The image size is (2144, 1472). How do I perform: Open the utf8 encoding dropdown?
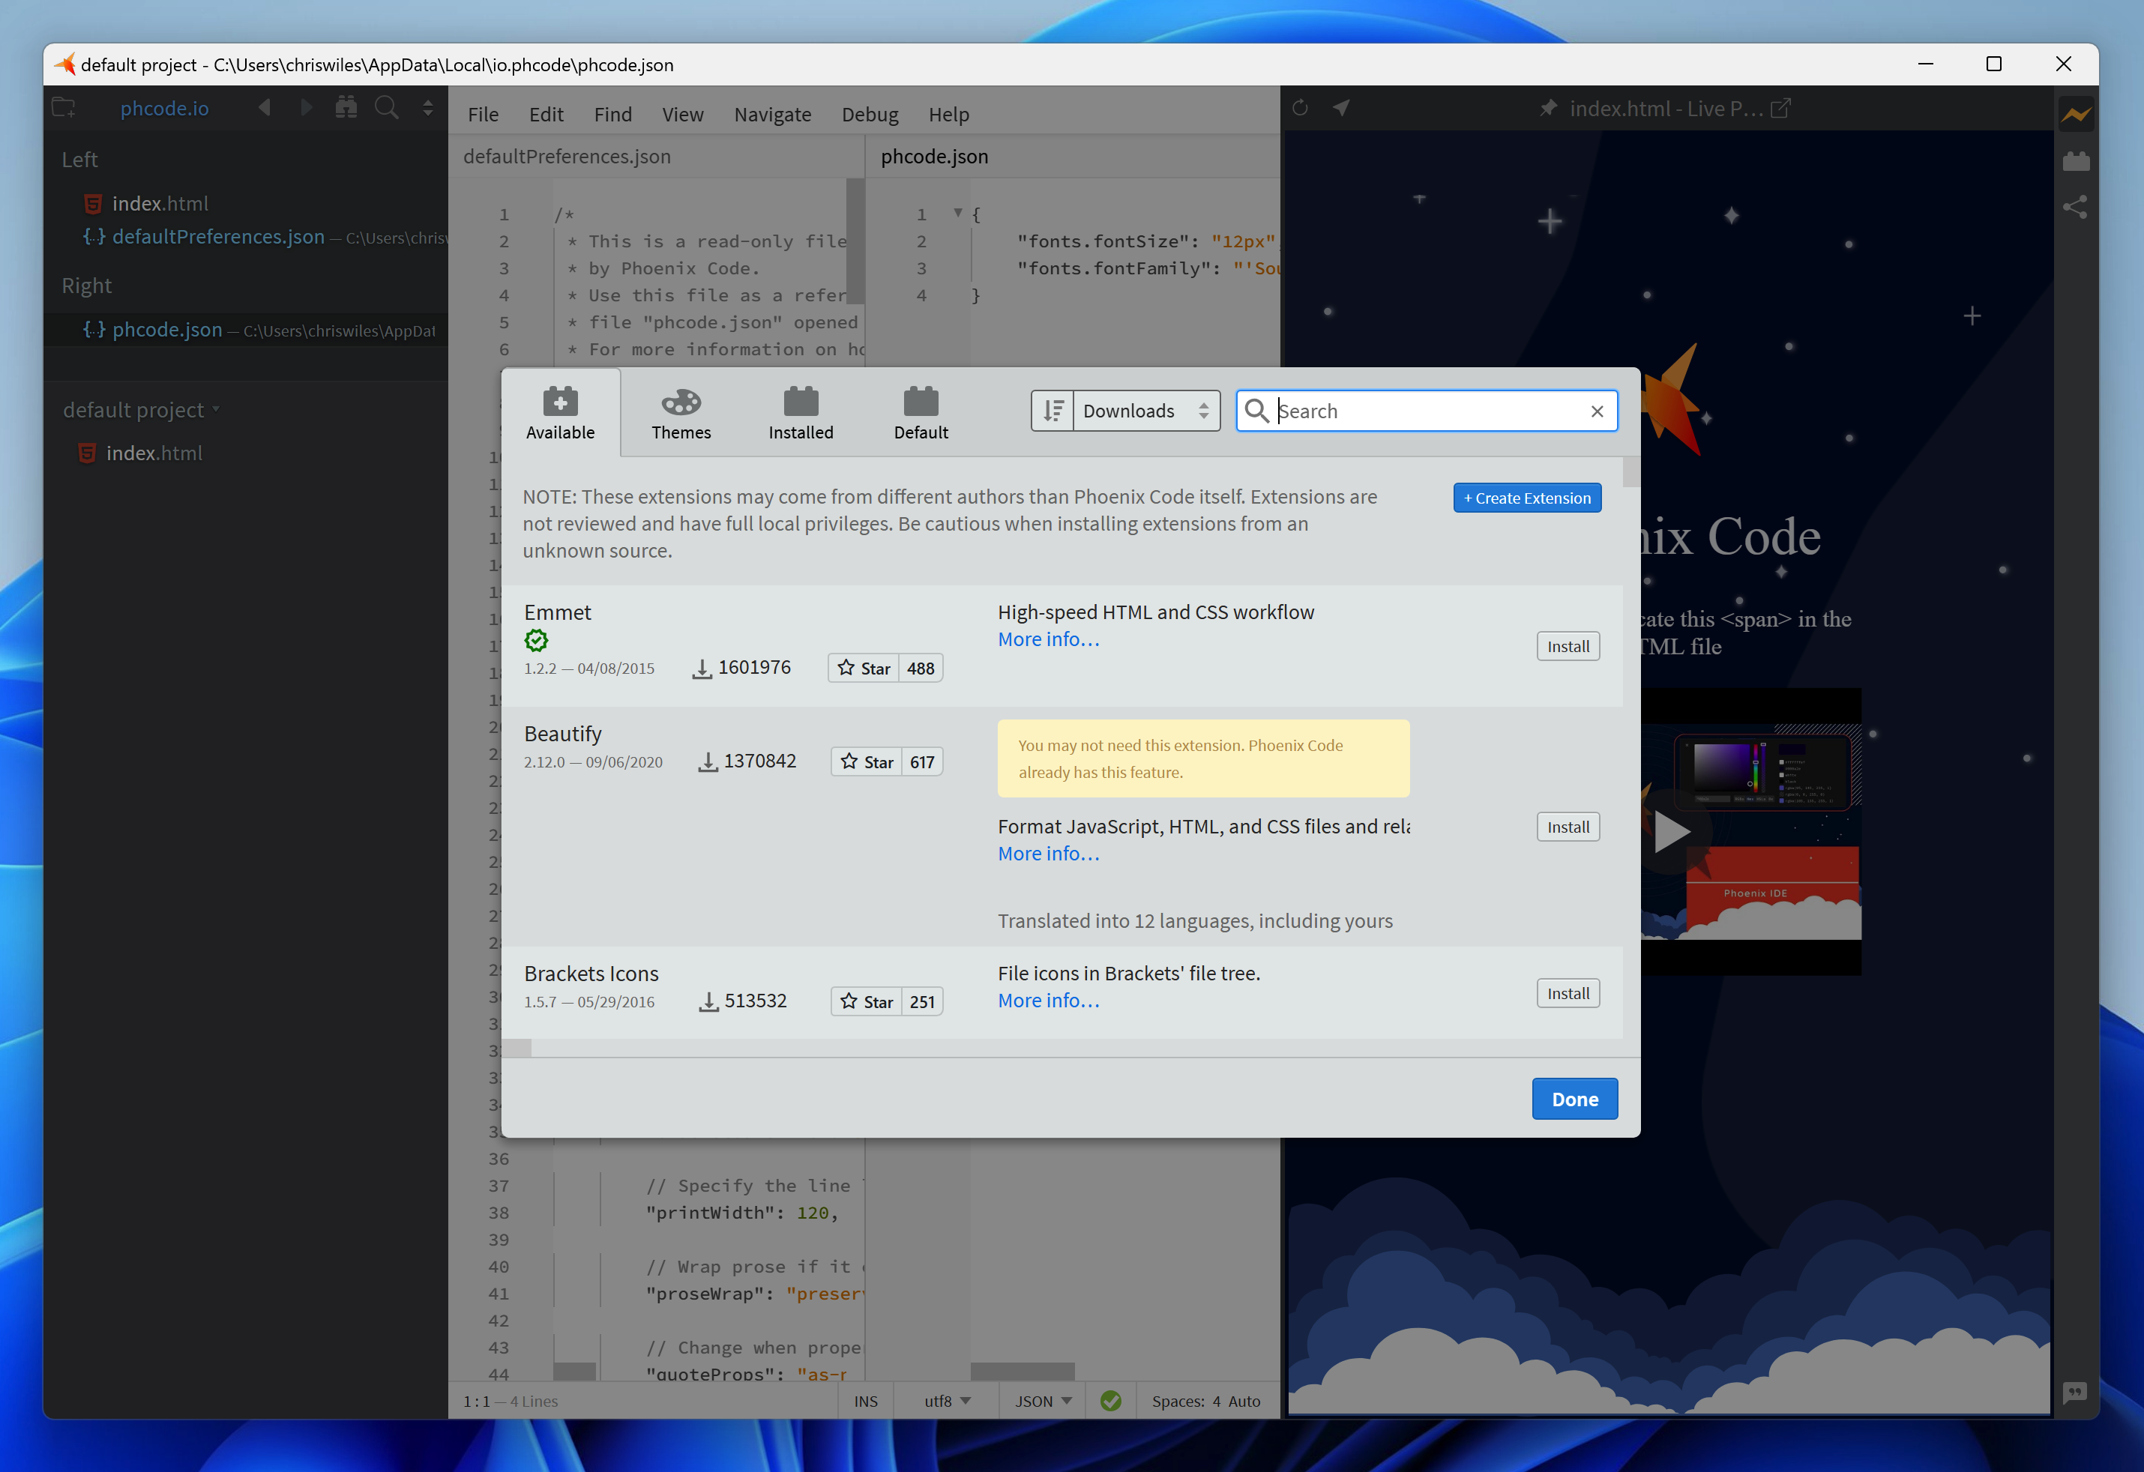click(948, 1401)
